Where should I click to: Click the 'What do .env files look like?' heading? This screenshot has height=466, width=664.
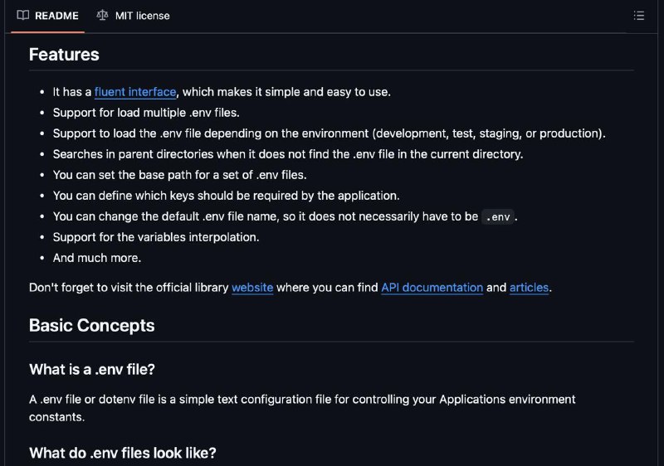click(x=122, y=453)
